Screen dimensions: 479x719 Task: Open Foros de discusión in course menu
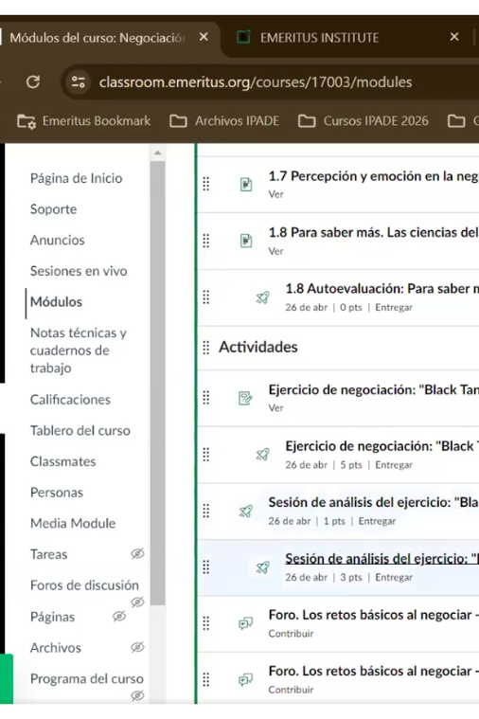[84, 585]
